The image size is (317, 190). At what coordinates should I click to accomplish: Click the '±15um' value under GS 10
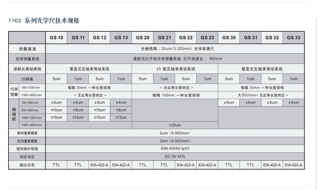(x=56, y=118)
